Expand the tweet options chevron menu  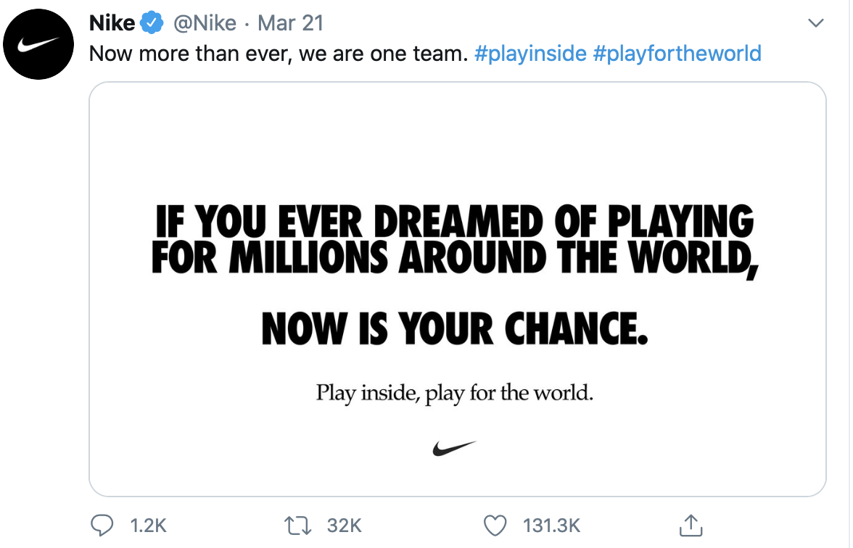(816, 23)
